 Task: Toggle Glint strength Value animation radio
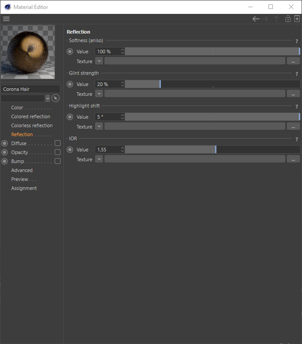pyautogui.click(x=70, y=84)
